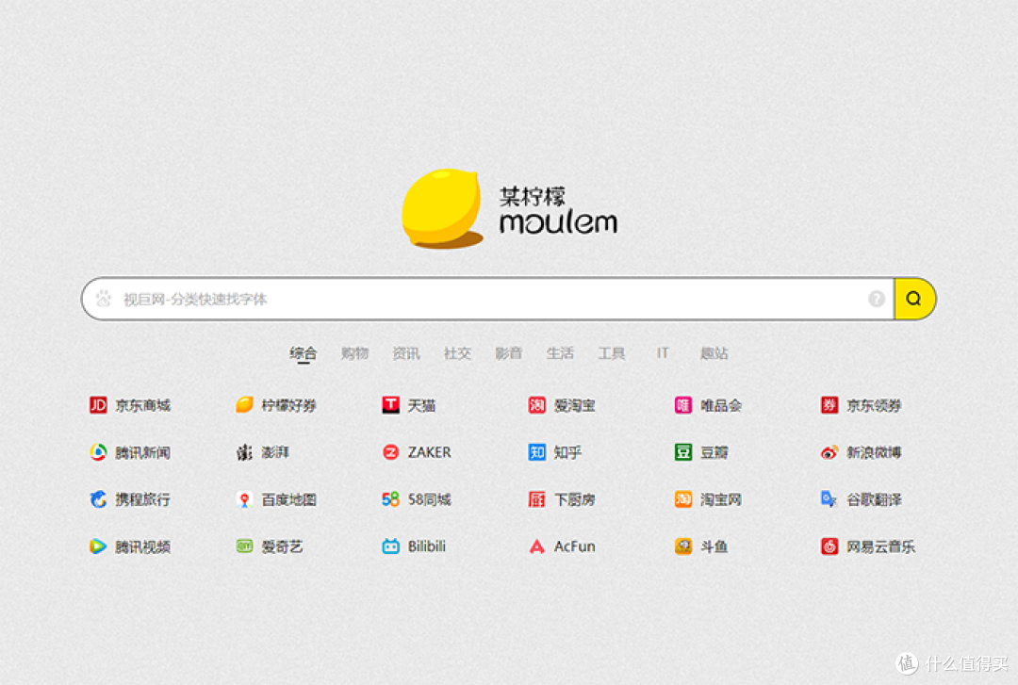Click the 斗鱼 icon
Screen dimensions: 1018x685
[683, 546]
